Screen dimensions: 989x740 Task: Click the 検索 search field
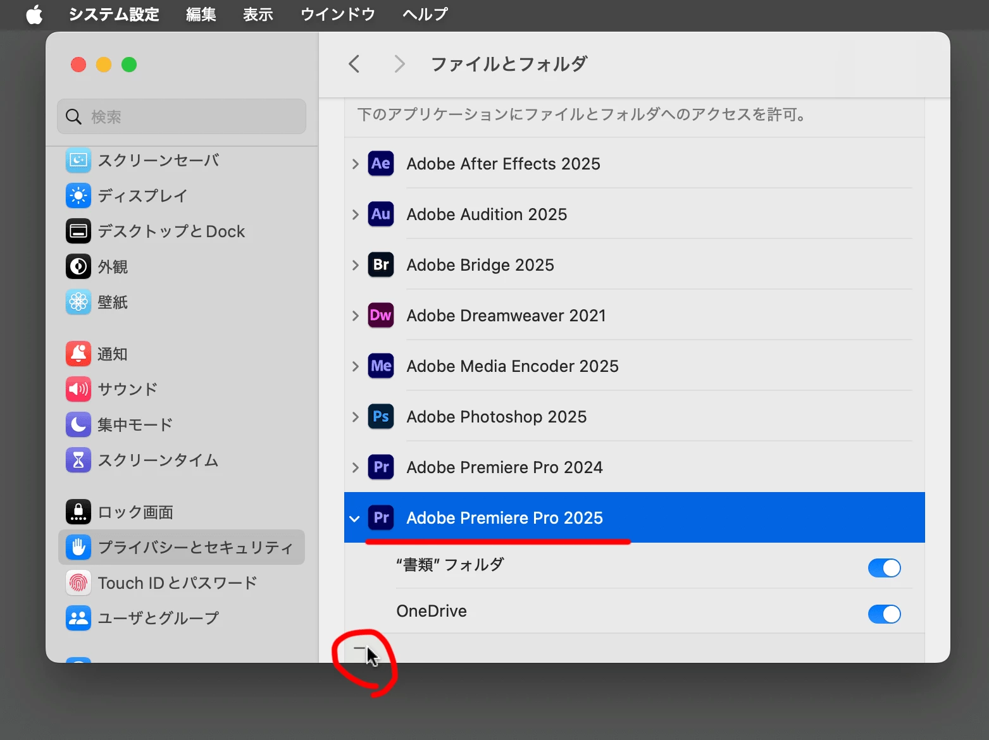[x=182, y=116]
